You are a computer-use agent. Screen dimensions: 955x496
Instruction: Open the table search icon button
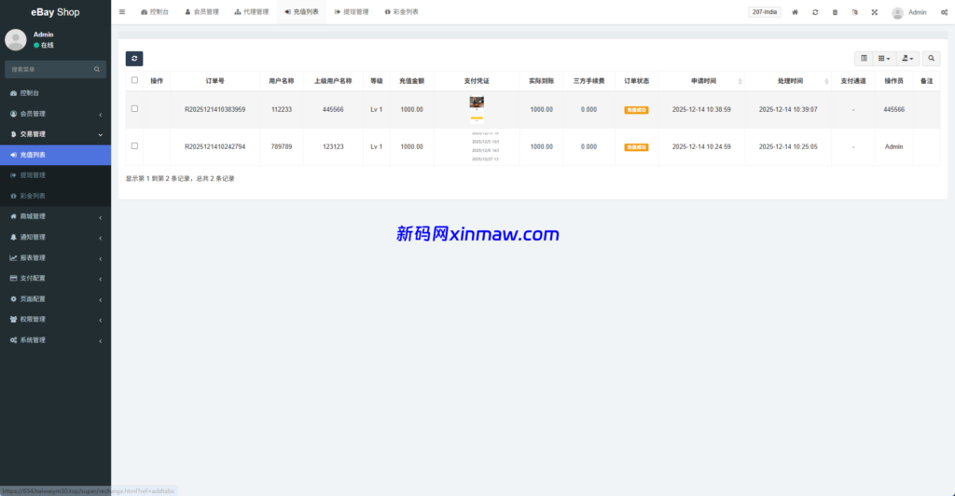(931, 59)
